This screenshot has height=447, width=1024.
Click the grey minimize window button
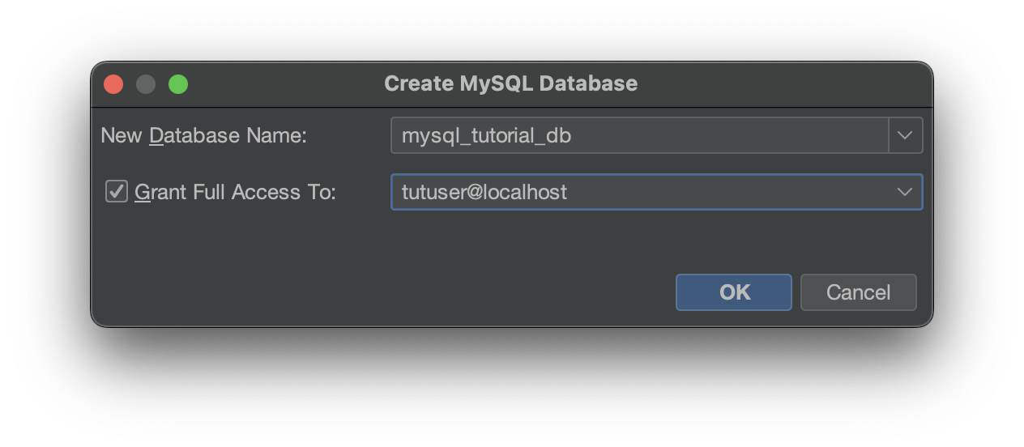tap(146, 84)
